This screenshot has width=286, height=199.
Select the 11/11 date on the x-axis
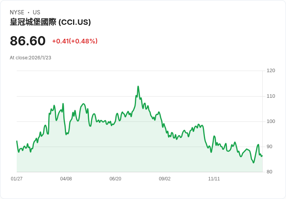(214, 179)
